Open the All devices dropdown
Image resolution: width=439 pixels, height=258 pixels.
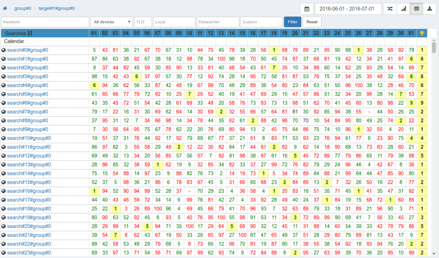111,22
